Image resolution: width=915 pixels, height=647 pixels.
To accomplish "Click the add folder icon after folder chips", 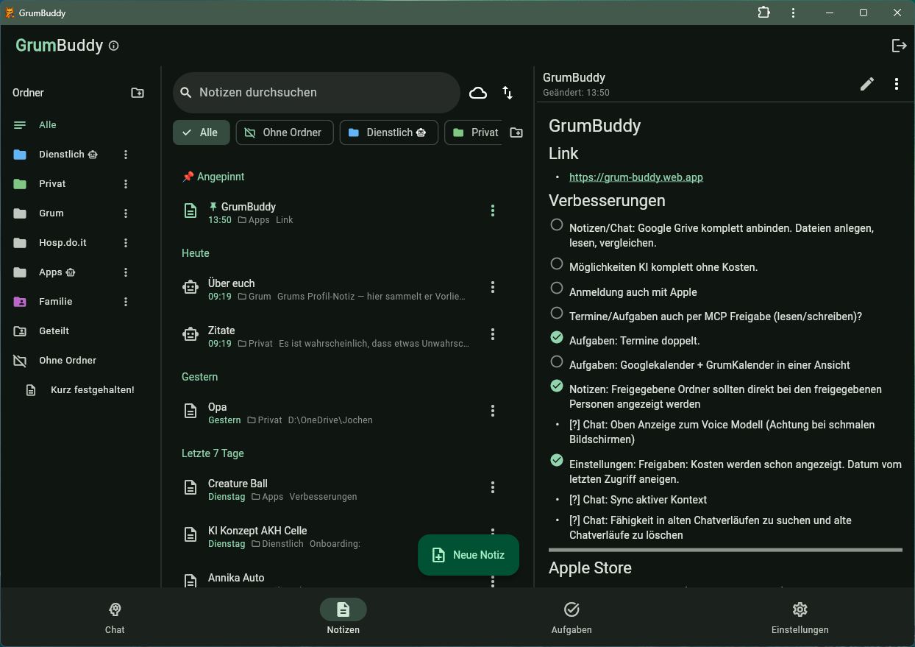I will (516, 132).
